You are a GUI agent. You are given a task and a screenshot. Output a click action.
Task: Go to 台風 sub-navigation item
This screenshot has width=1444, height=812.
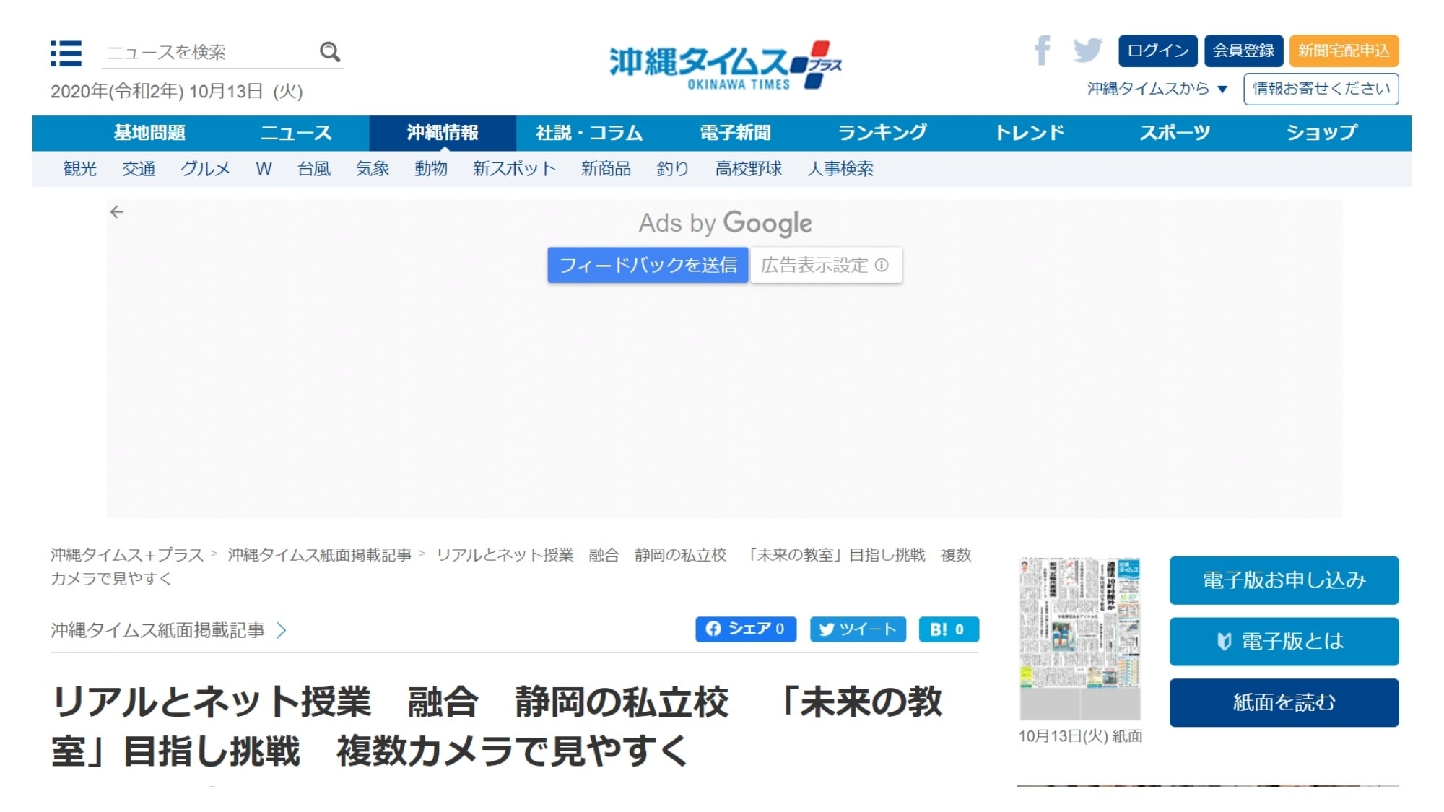coord(314,169)
